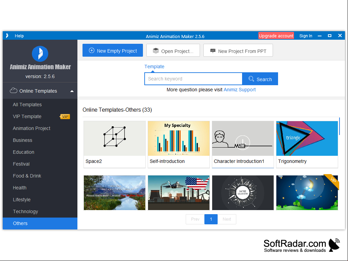Open the VIP moon night template thumbnail
Screen dimensions: 348x261
tap(307, 193)
